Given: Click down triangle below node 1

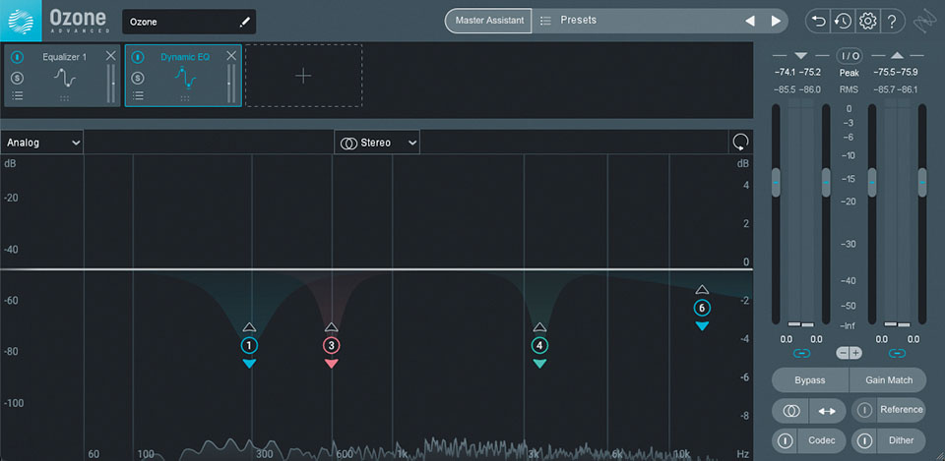Looking at the screenshot, I should pyautogui.click(x=249, y=364).
